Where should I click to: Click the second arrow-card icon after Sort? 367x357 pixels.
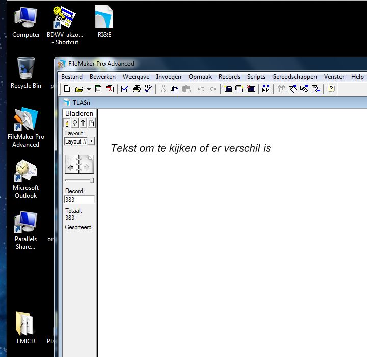[x=304, y=89]
